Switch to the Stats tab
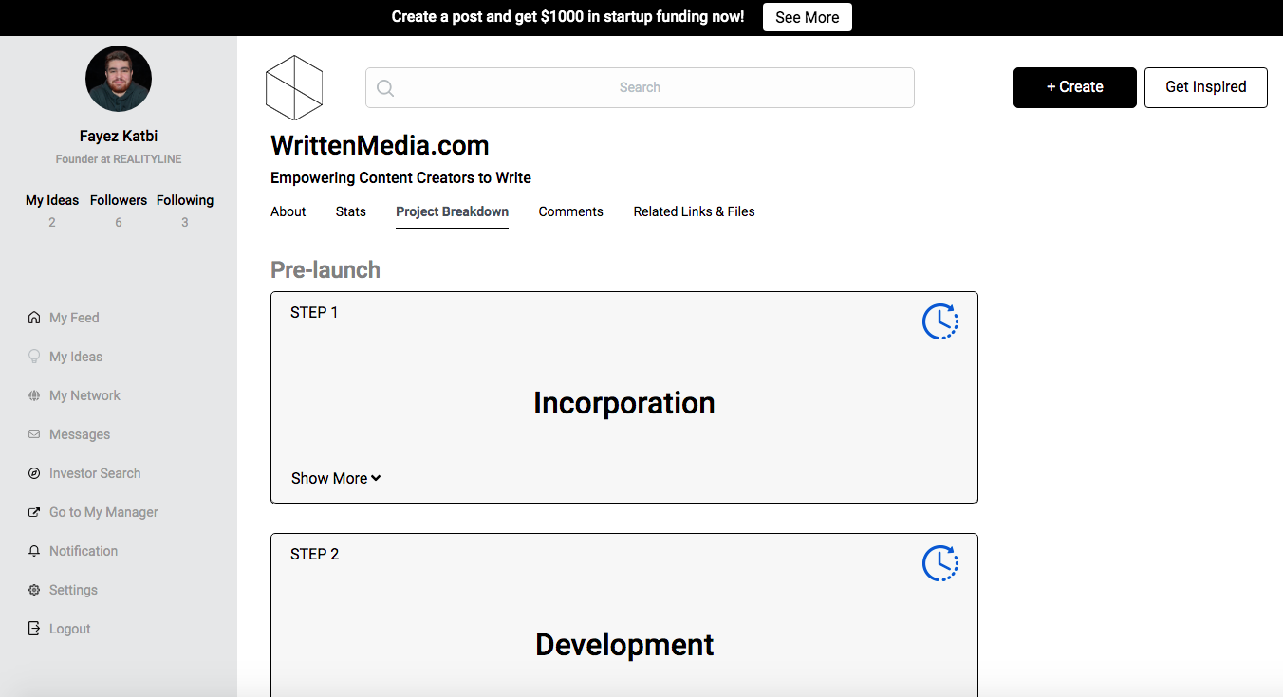 pos(351,211)
